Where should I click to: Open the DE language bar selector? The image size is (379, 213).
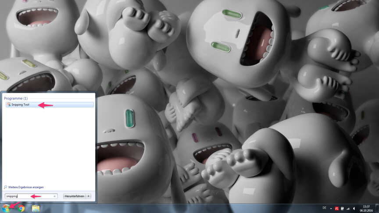tap(324, 208)
